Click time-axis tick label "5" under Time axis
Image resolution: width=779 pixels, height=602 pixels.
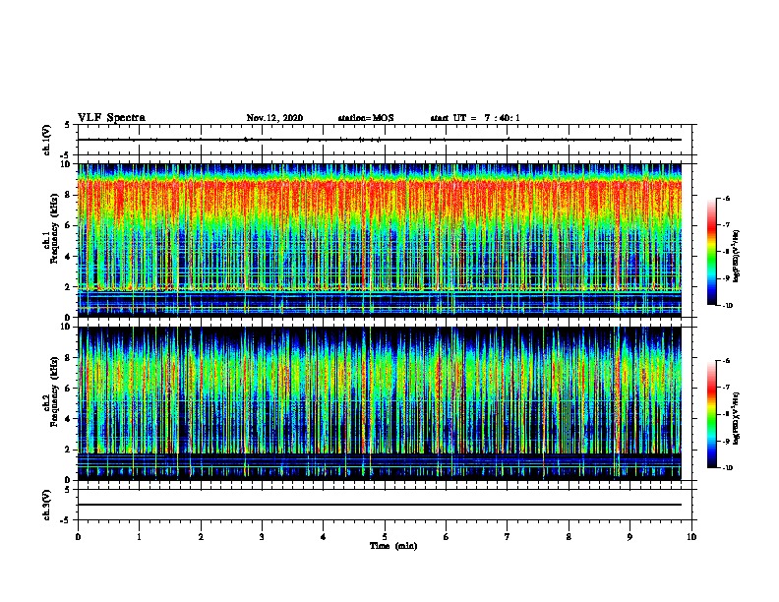coord(385,537)
